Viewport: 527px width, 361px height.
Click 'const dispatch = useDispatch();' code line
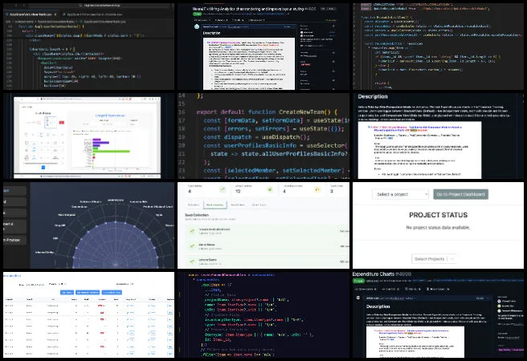[256, 137]
